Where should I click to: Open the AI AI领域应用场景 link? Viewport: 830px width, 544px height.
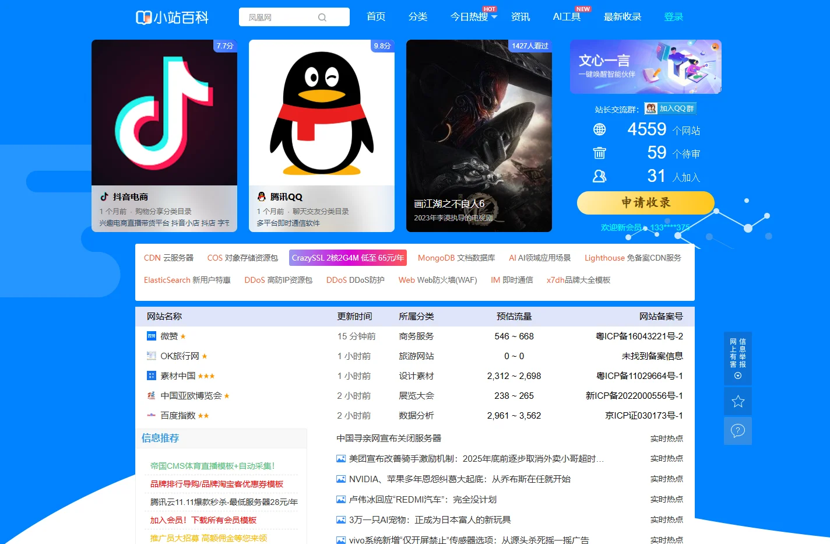[x=540, y=258]
